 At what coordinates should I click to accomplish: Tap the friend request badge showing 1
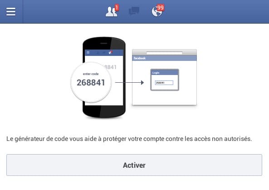117,8
